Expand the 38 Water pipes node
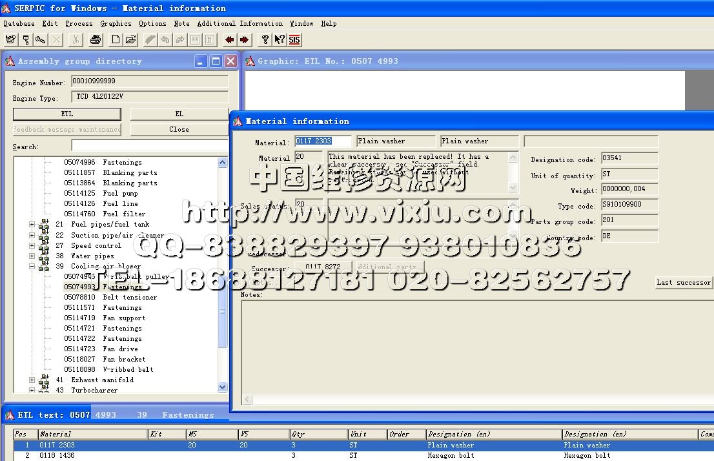714x461 pixels. coord(32,256)
